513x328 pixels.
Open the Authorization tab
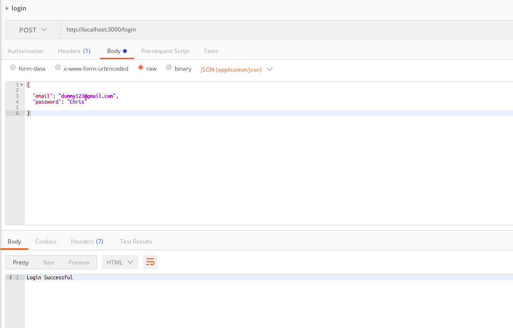tap(25, 51)
